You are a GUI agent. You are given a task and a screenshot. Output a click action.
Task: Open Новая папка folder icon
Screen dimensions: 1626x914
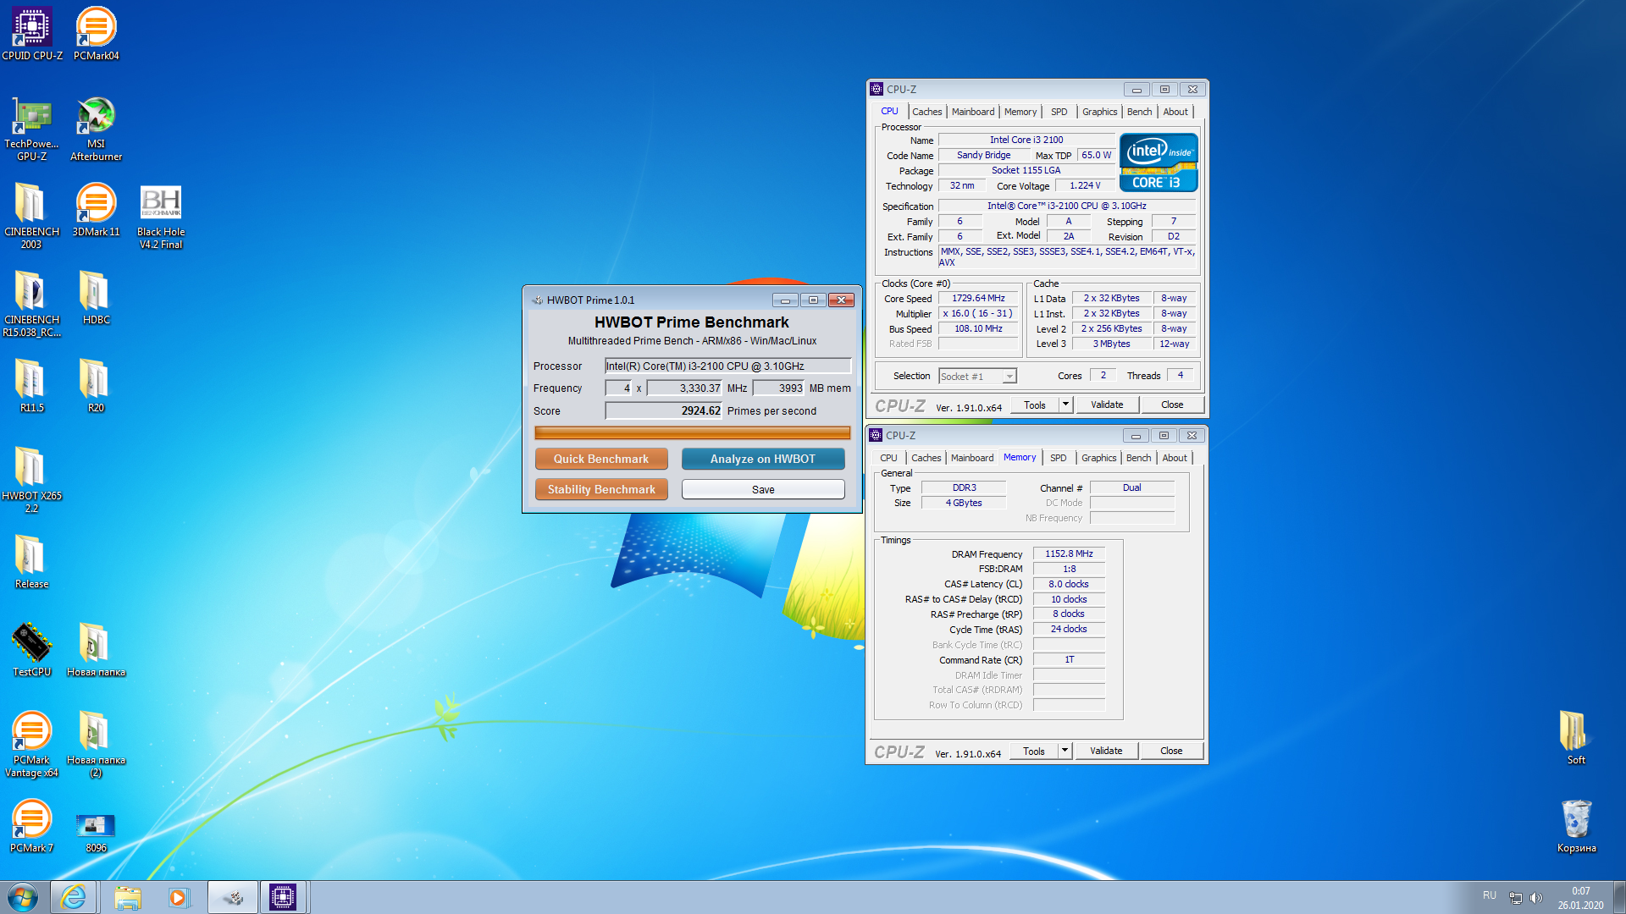pos(96,651)
